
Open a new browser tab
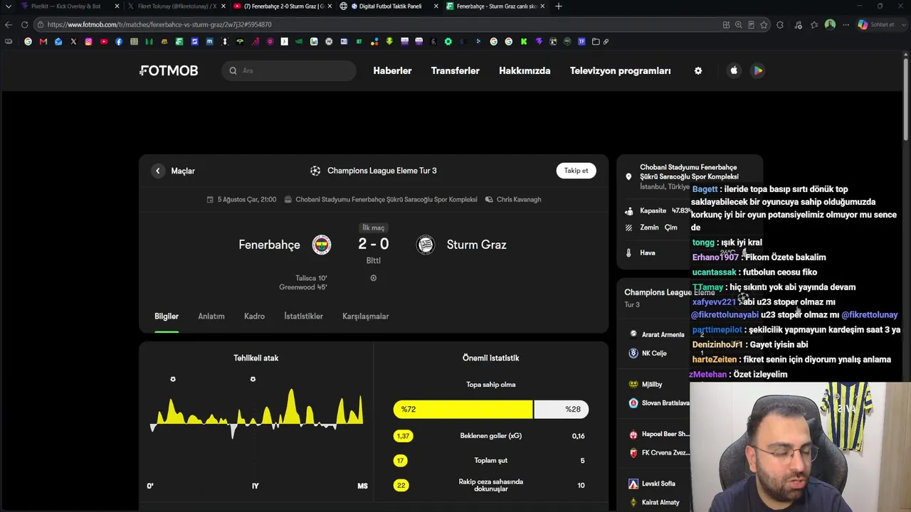click(x=559, y=6)
